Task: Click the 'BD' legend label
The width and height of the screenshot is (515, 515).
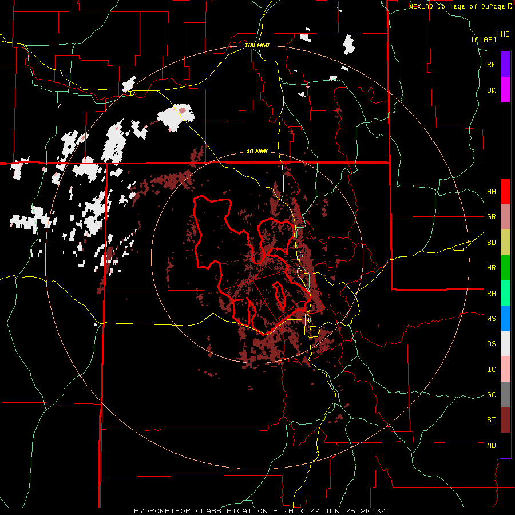Action: click(491, 243)
